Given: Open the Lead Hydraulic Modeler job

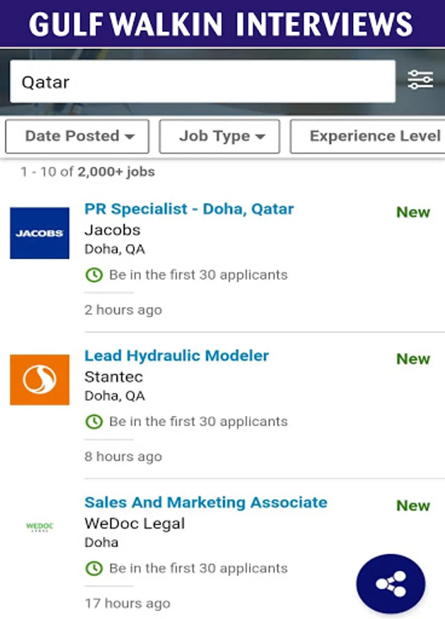Looking at the screenshot, I should [x=177, y=356].
